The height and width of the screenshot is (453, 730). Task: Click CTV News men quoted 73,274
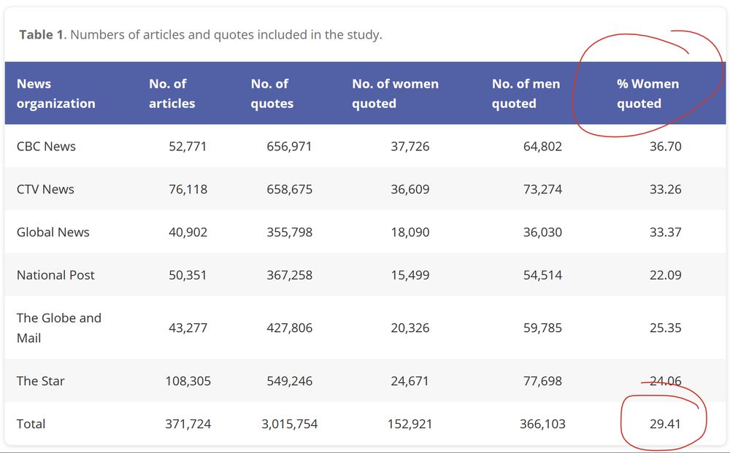tap(542, 189)
